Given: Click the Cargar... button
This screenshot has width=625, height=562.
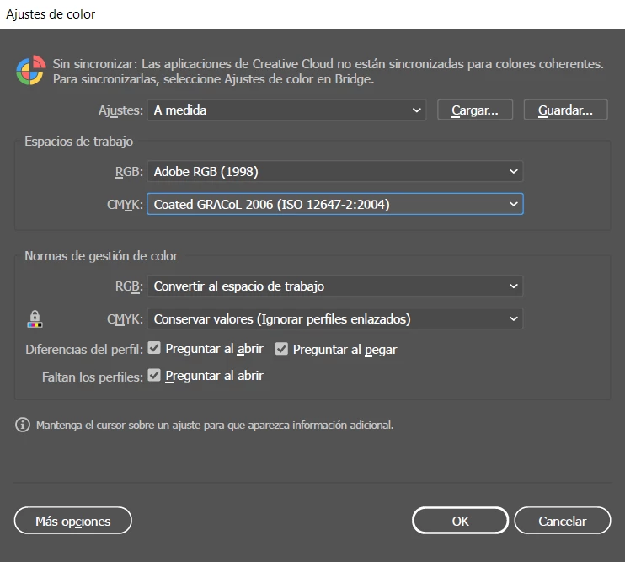Looking at the screenshot, I should tap(475, 110).
